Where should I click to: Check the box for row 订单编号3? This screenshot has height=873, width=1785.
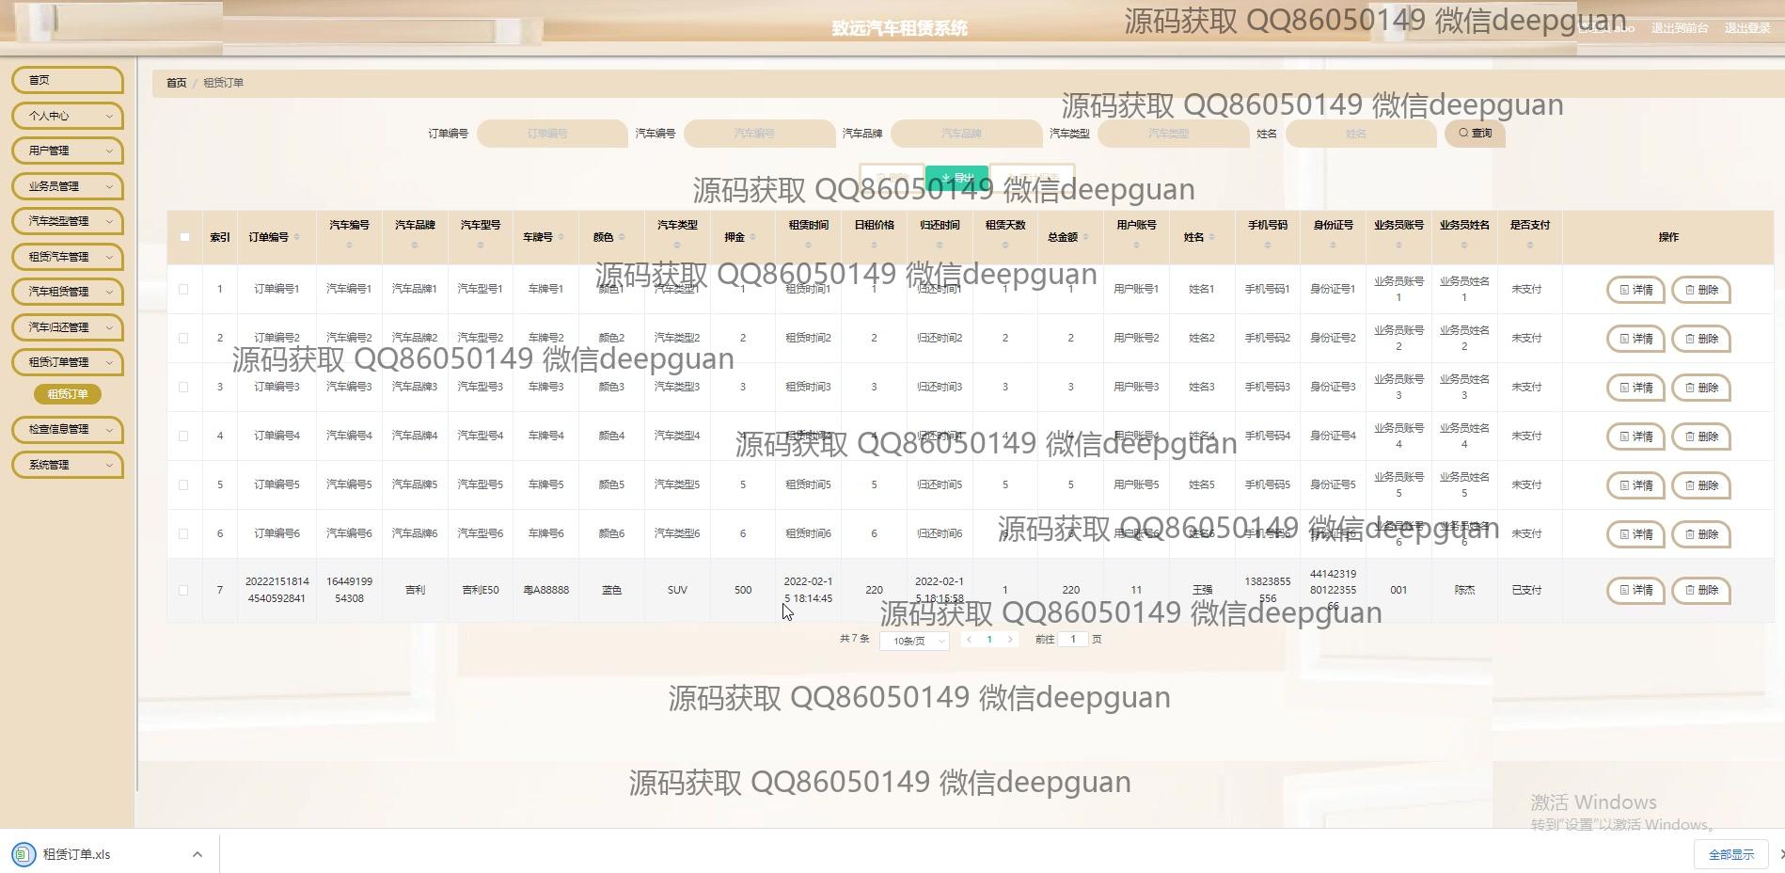tap(183, 388)
